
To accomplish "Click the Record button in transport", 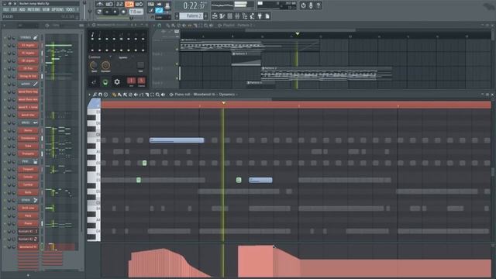I will pos(124,12).
